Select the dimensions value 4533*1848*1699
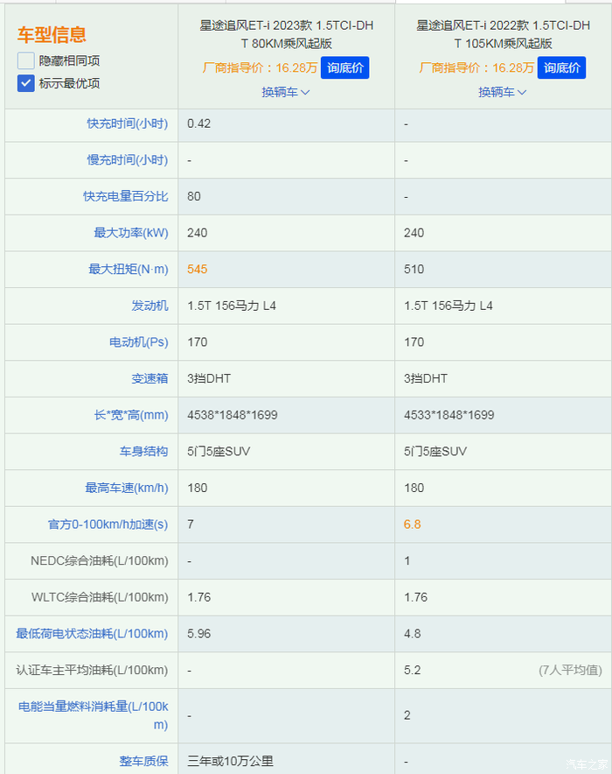612x774 pixels. 449,415
